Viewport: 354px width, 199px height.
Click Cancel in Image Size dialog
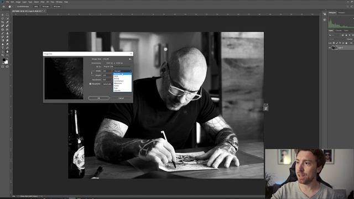coord(121,98)
